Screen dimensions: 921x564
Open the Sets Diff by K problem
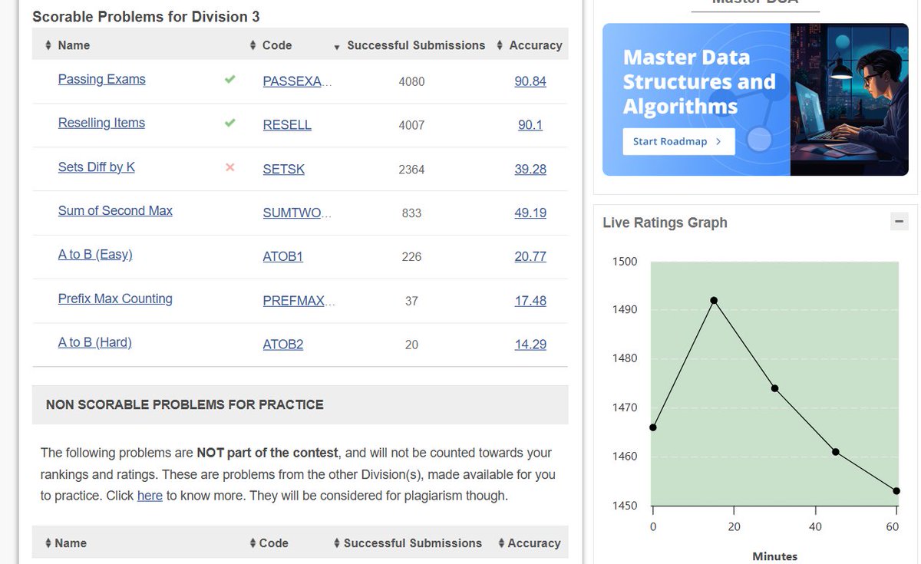[97, 167]
